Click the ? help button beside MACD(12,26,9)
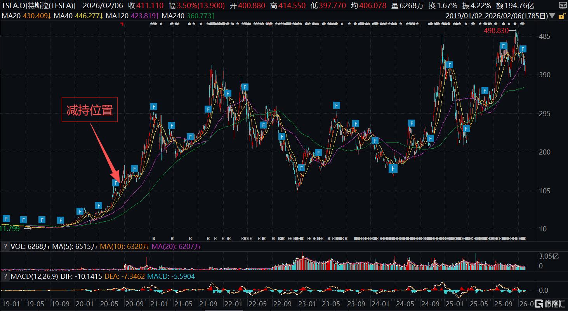568x311 pixels. (5, 276)
